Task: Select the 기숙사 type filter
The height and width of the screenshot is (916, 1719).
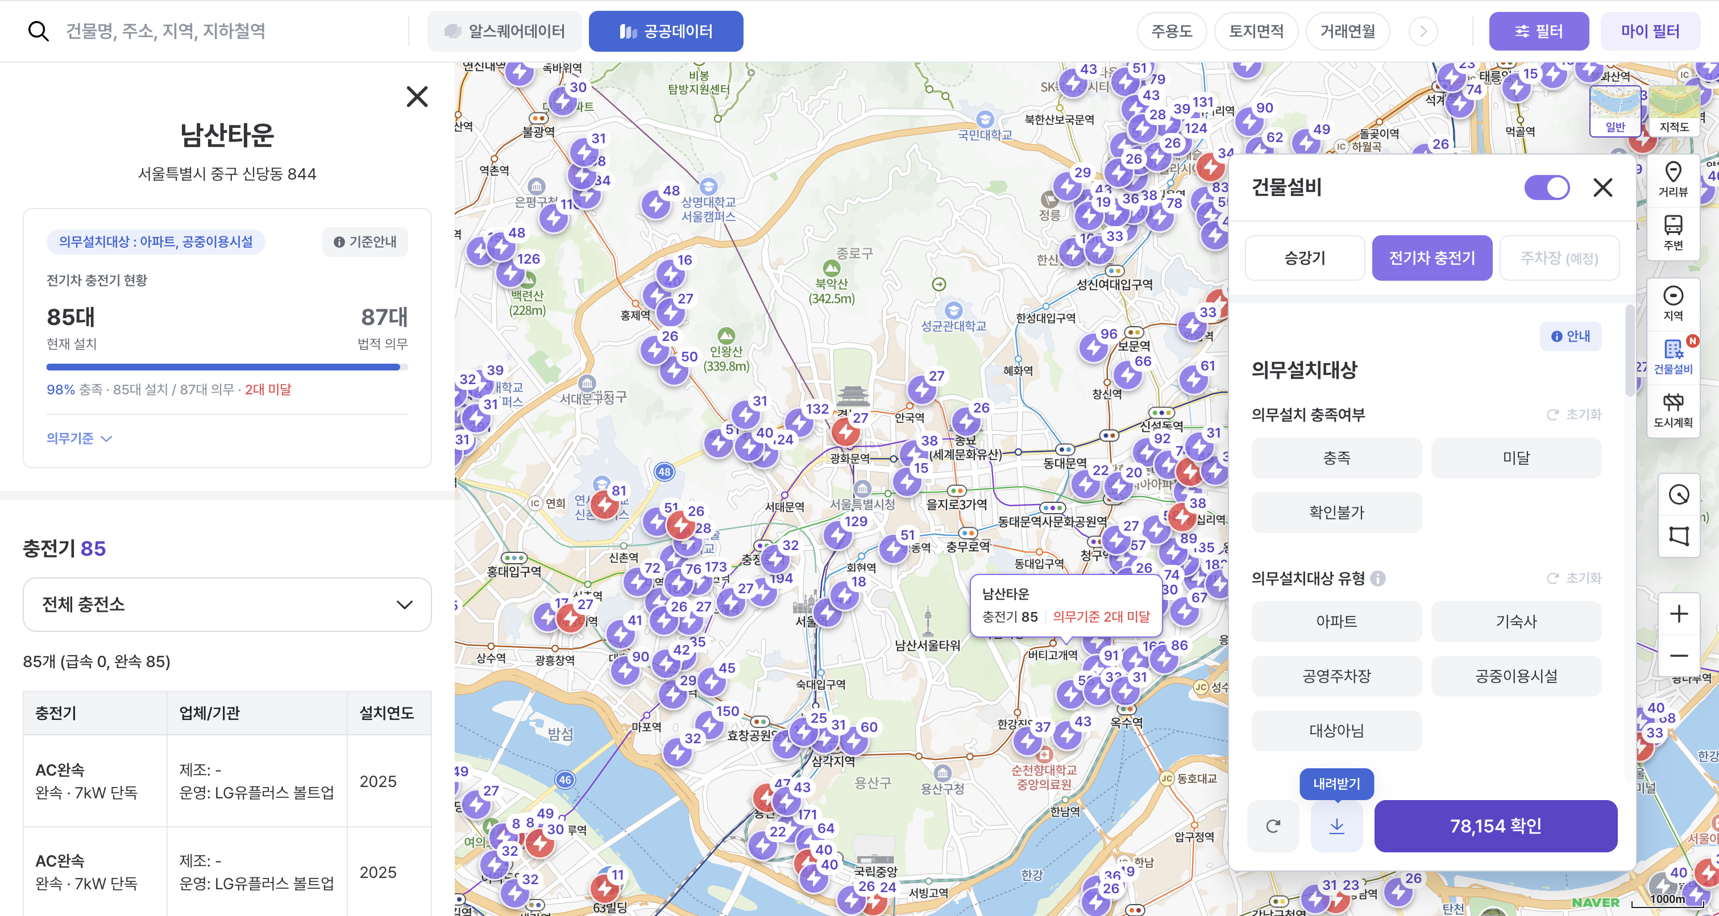Action: pyautogui.click(x=1515, y=621)
